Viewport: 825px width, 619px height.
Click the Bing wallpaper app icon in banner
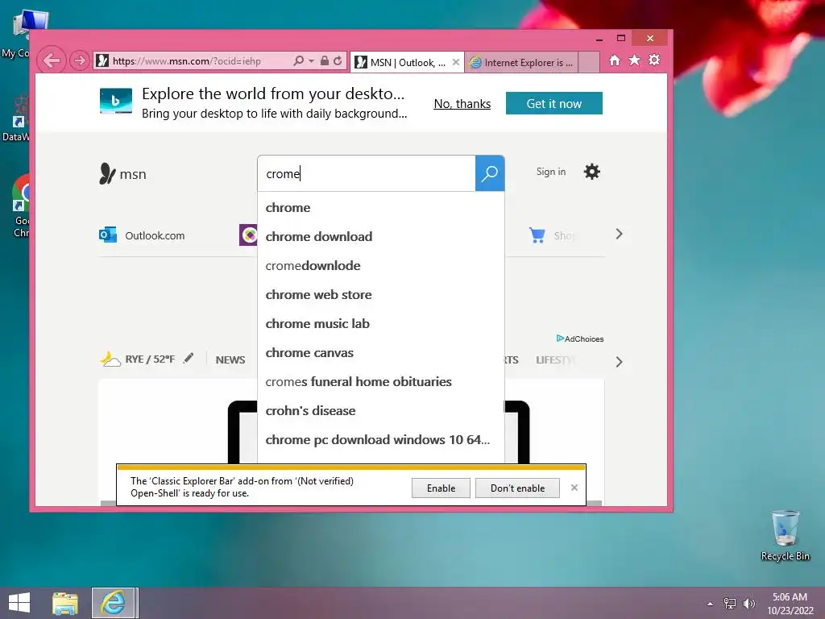[116, 101]
